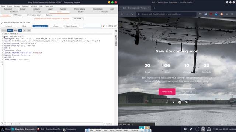The height and width of the screenshot is (132, 236).
Task: Click the Facebook icon on the webpage
Action: (167, 102)
